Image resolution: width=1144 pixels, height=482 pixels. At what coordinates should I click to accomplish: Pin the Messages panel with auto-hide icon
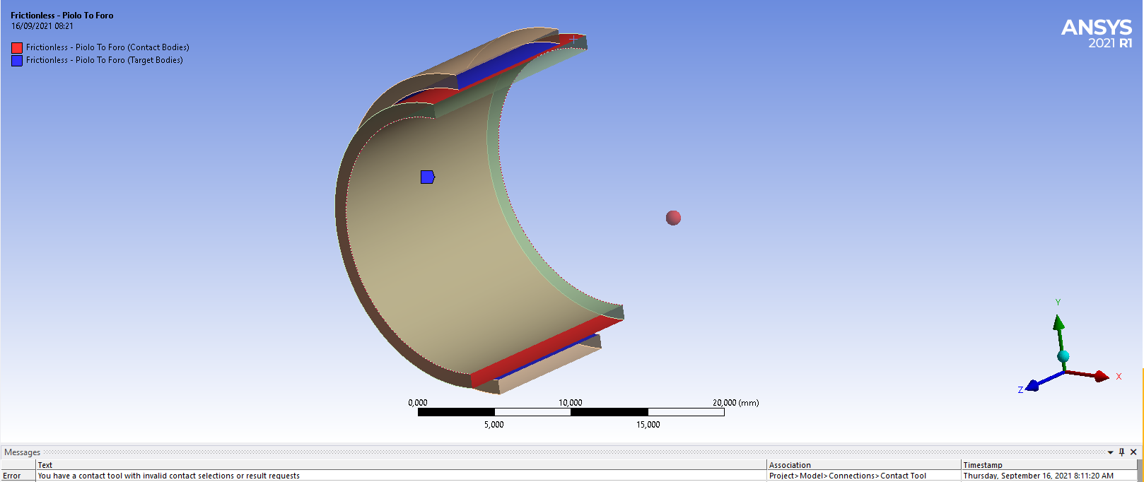coord(1121,452)
